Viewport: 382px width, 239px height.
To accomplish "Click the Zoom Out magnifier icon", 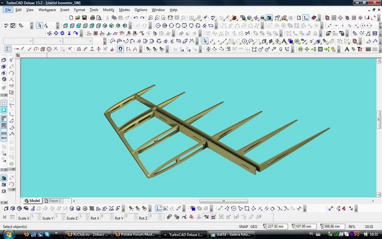I will (157, 18).
